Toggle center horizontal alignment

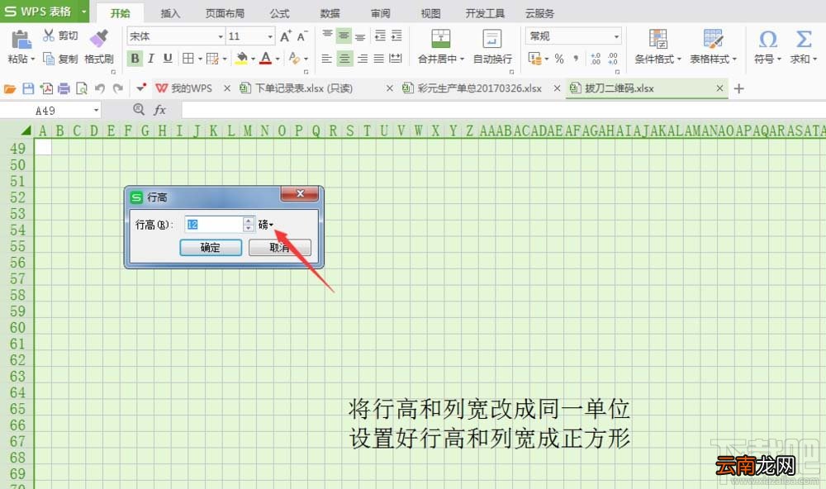(344, 59)
